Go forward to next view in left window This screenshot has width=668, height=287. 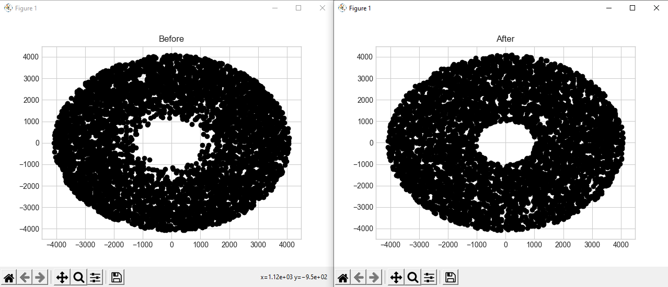(x=39, y=278)
